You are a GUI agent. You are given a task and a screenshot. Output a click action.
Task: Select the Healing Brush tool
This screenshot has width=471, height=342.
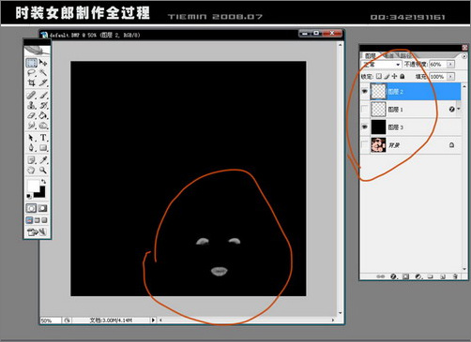(x=31, y=95)
